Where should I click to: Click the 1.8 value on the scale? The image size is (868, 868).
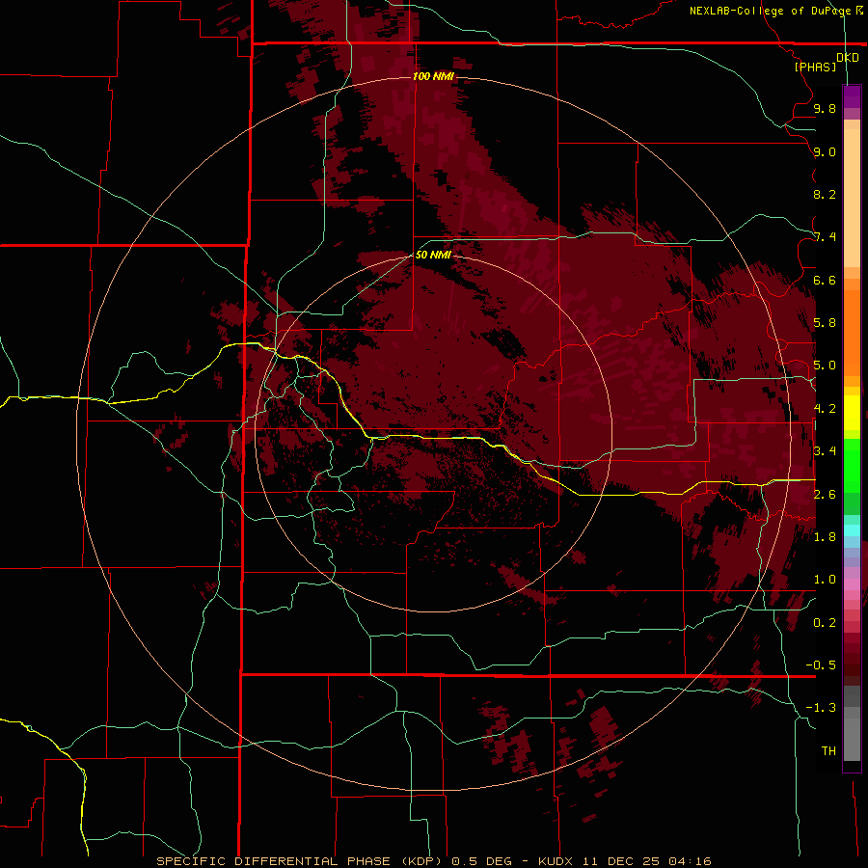pyautogui.click(x=825, y=537)
